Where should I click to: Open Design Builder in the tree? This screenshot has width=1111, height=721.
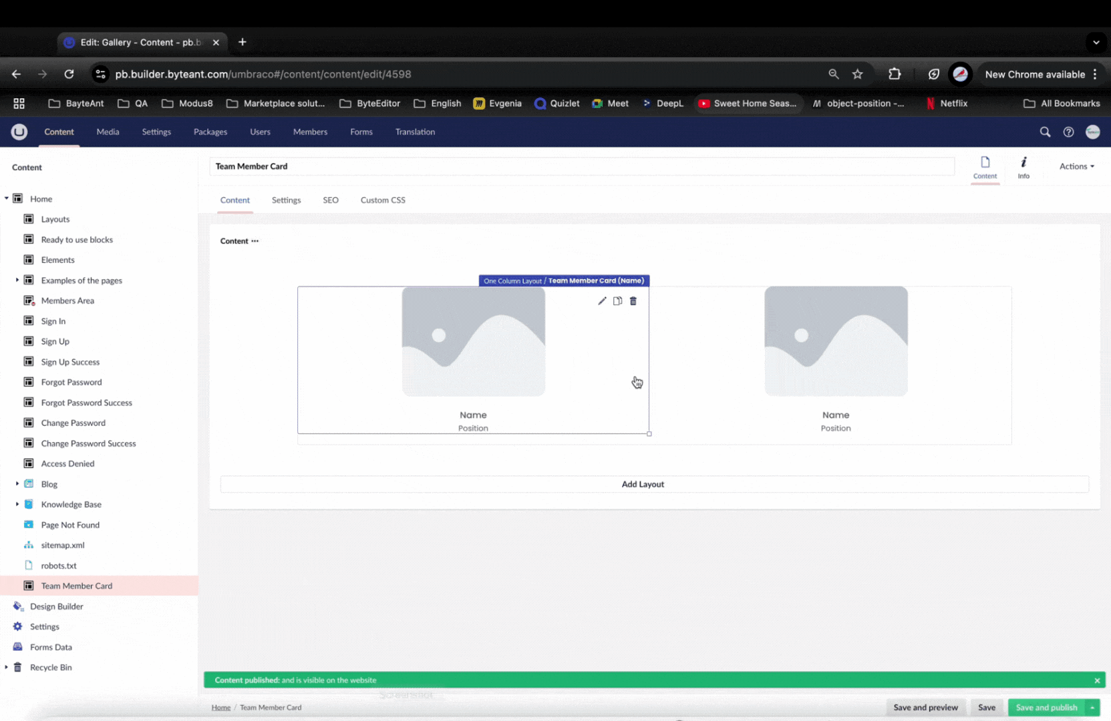click(56, 606)
